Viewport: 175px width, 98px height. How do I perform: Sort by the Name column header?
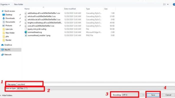click(x=27, y=9)
